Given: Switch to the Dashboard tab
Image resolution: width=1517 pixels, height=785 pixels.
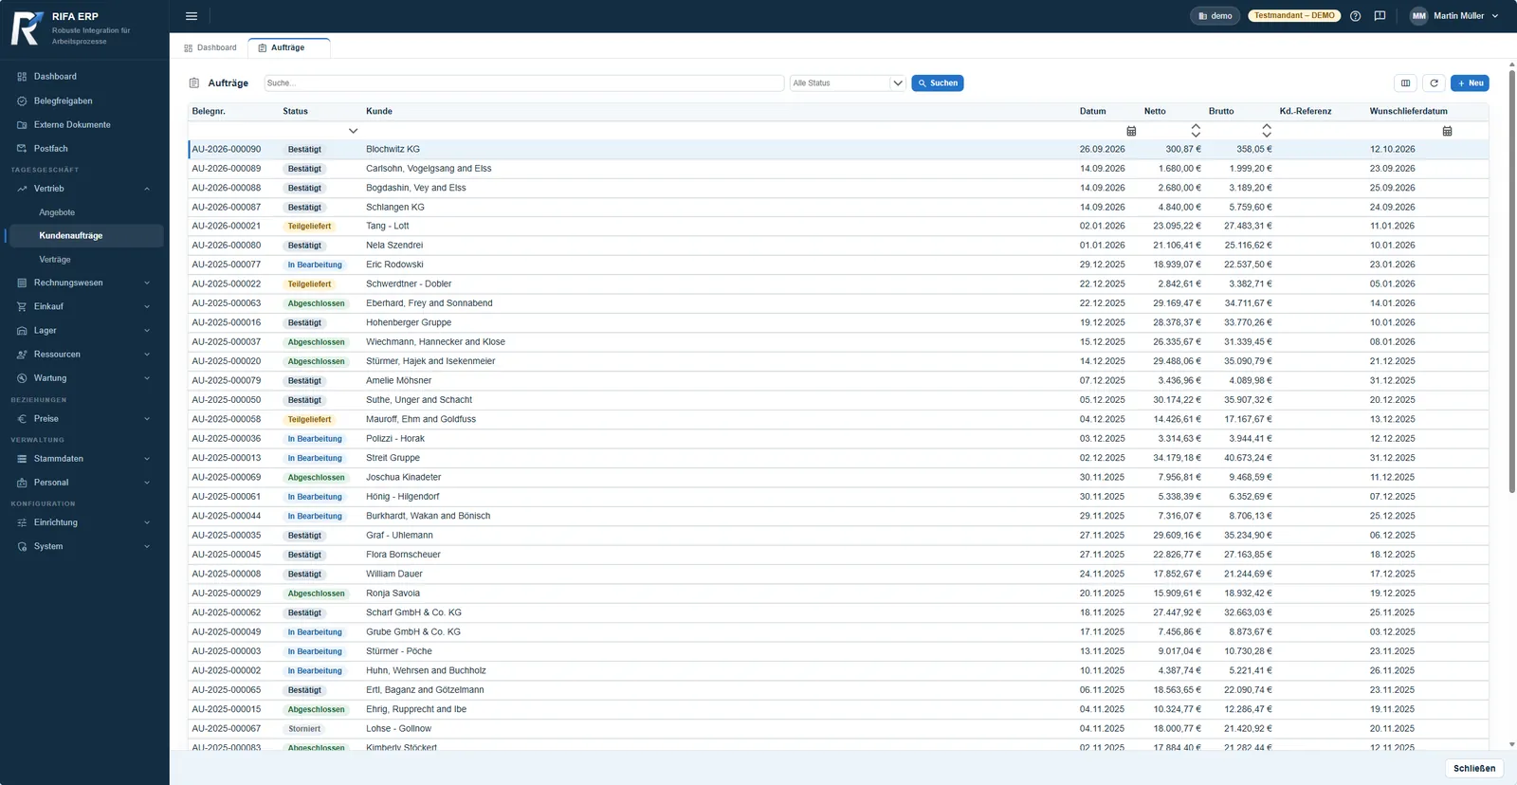Looking at the screenshot, I should click(210, 47).
